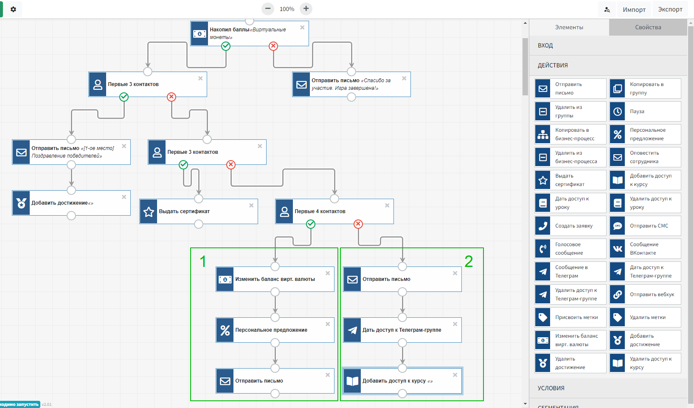Select the Сообщение ВКонтакте VK icon
This screenshot has width=694, height=408.
(618, 249)
